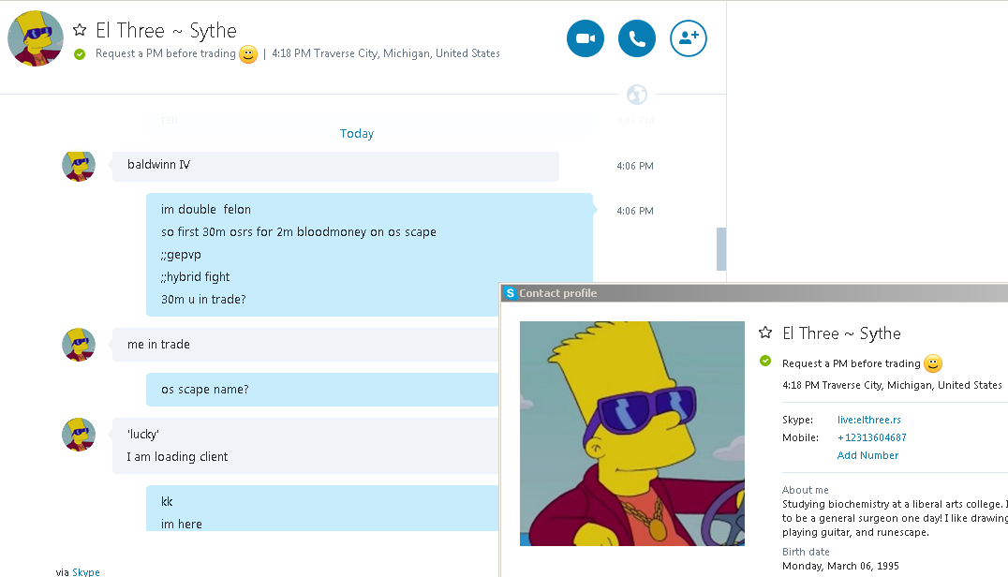This screenshot has width=1008, height=577.
Task: Click the large Bart profile picture
Action: point(632,434)
